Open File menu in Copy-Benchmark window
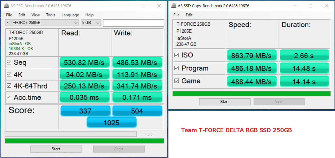335x158 pixels. pos(176,15)
